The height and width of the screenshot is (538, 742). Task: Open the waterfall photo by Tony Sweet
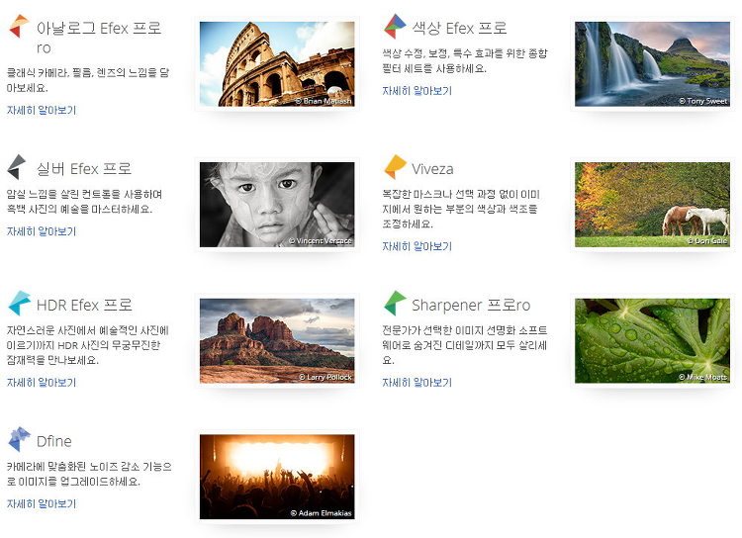click(652, 64)
